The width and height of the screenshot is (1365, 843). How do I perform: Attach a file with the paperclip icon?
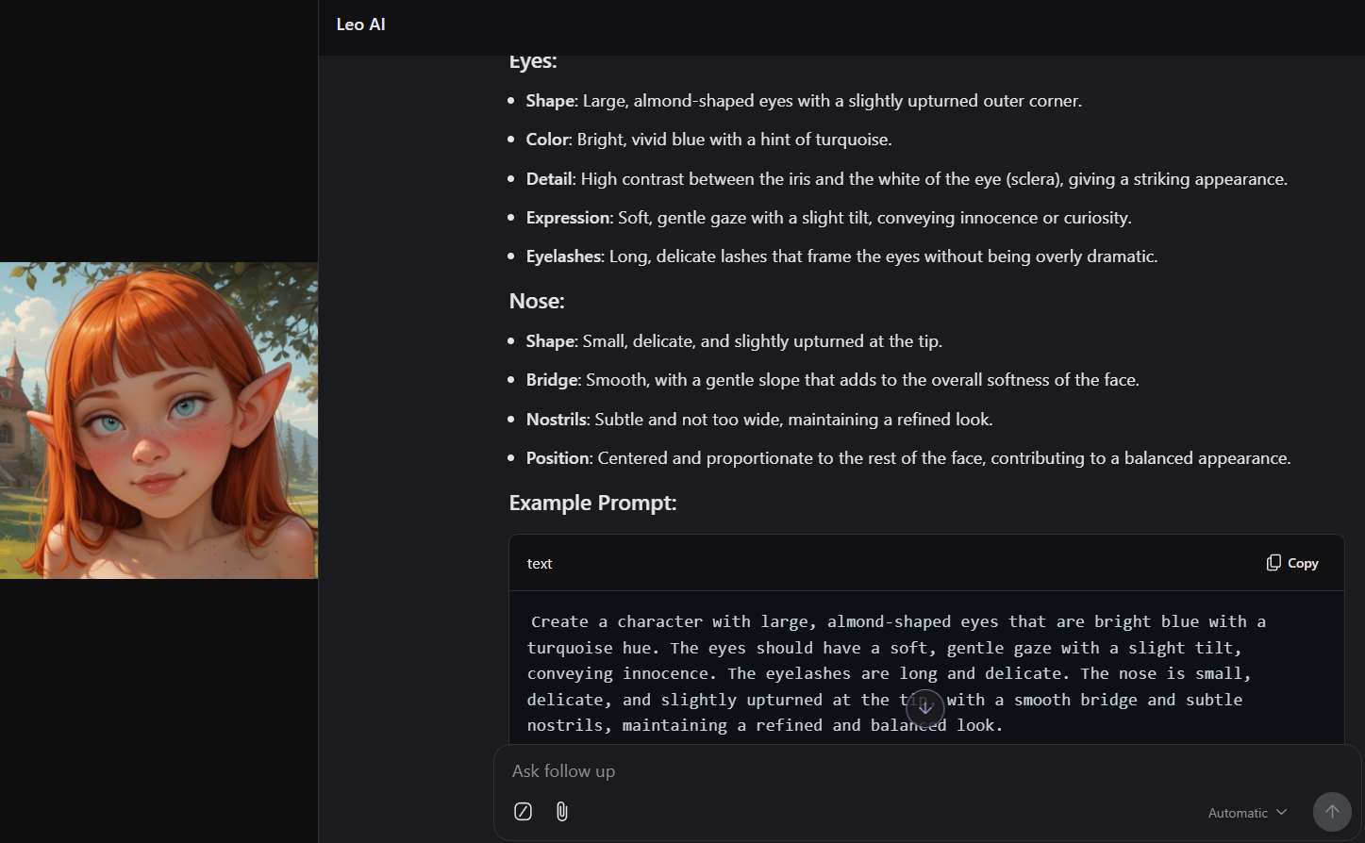pyautogui.click(x=562, y=812)
